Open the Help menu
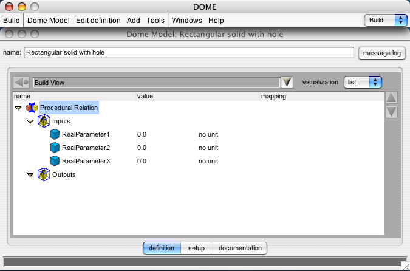Screen dimensions: 410x271 tap(216, 21)
